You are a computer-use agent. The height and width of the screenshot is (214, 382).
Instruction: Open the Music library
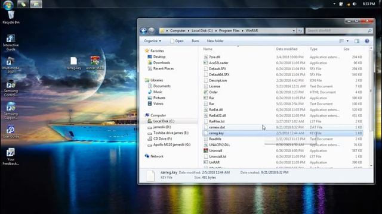[x=155, y=92]
